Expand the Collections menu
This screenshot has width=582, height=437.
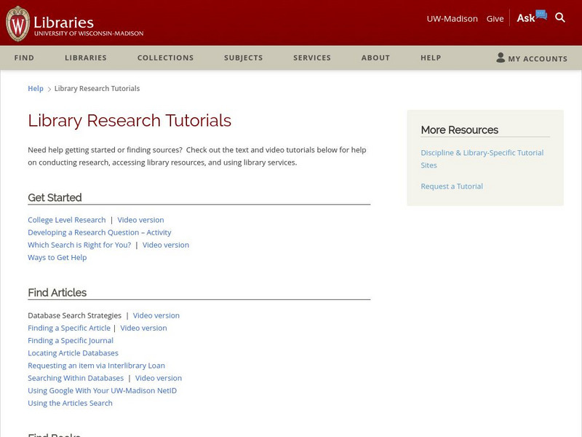pos(165,58)
